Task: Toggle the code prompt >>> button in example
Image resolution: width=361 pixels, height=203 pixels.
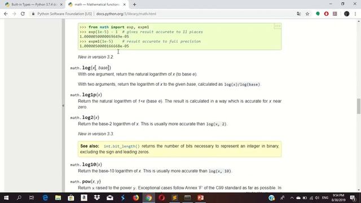Action: (x=278, y=27)
